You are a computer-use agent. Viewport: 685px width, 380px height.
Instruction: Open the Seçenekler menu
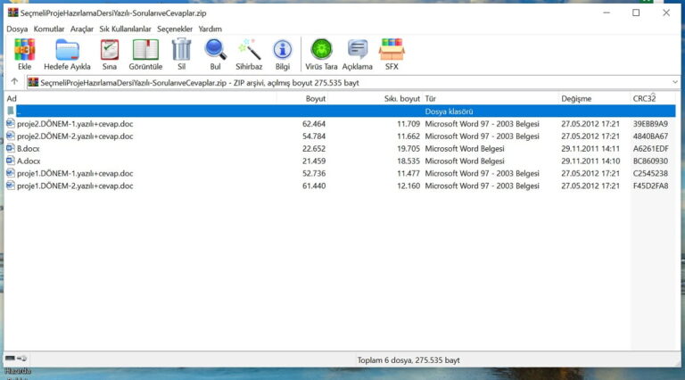click(175, 29)
